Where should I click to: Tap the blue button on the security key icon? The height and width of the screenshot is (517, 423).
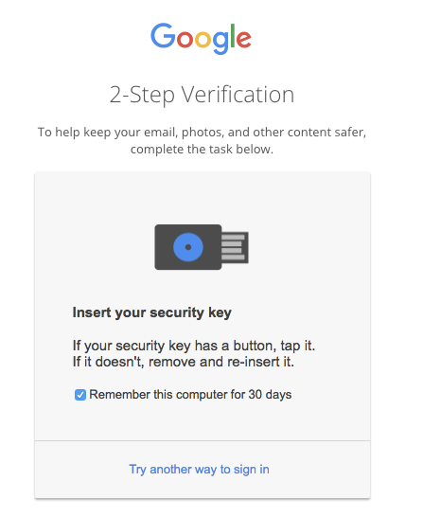[188, 247]
